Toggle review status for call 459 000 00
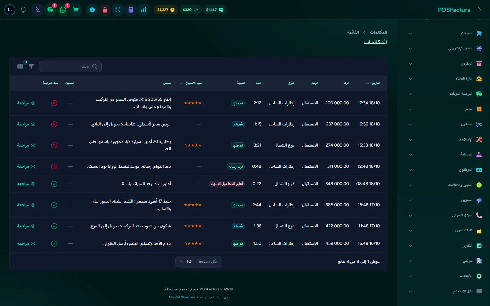The image size is (490, 306). [x=54, y=244]
